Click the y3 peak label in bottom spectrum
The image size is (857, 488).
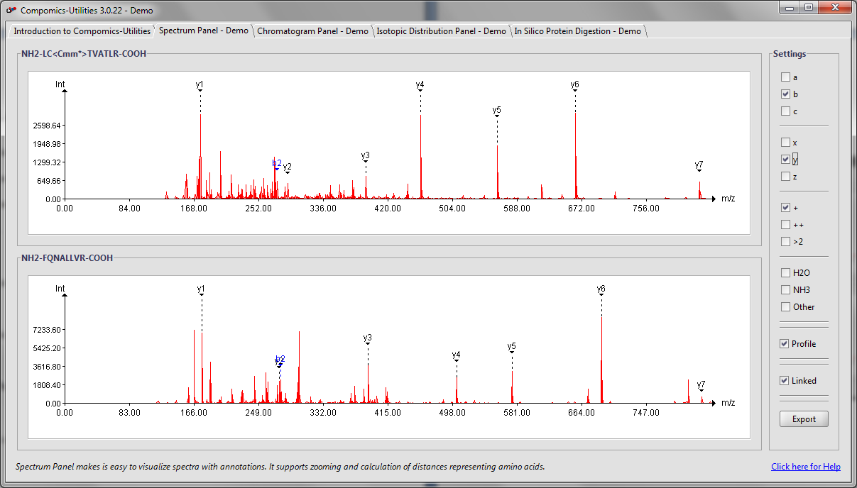click(x=367, y=338)
